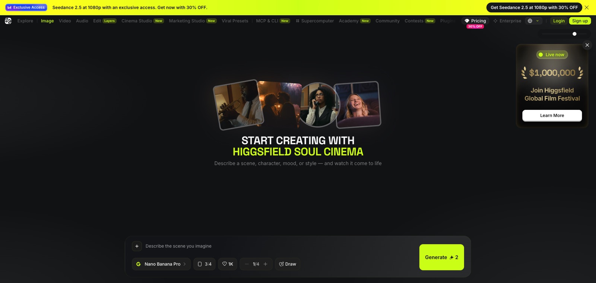Close the Film Festival popup card
Viewport: 596px width, 283px height.
tap(587, 45)
